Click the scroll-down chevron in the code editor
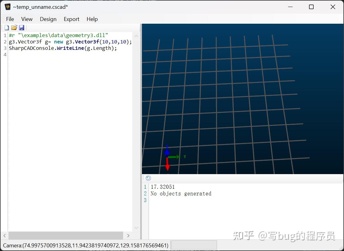 pyautogui.click(x=136, y=228)
